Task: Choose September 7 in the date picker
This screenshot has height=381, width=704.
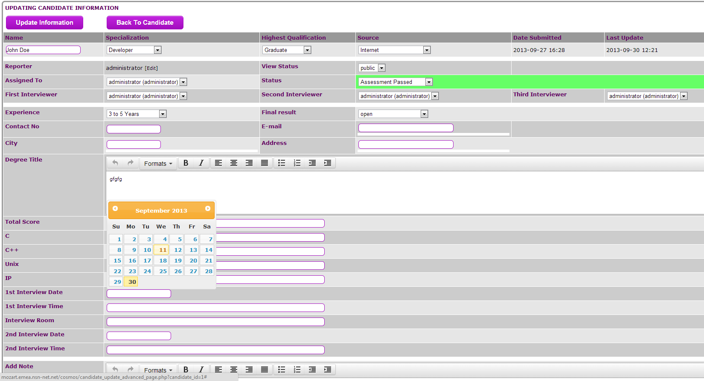Action: 207,239
